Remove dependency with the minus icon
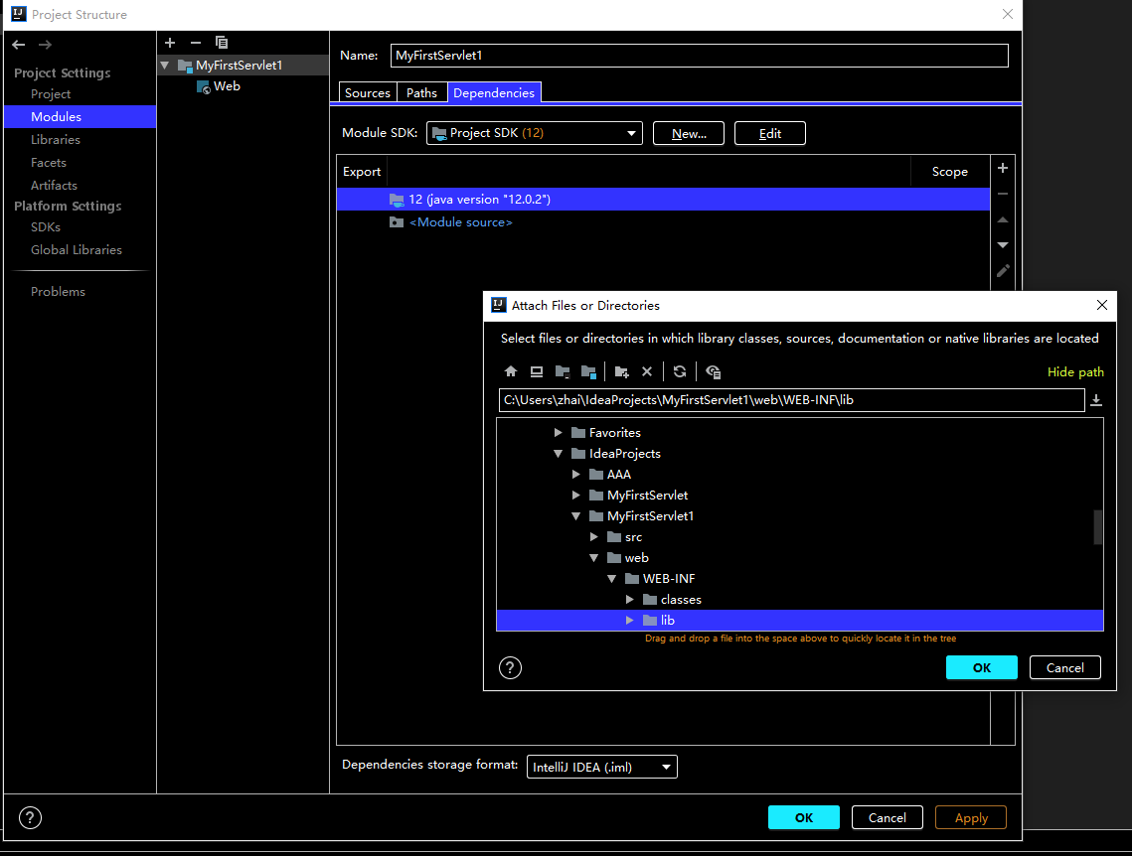Viewport: 1132px width, 856px height. coord(1003,194)
